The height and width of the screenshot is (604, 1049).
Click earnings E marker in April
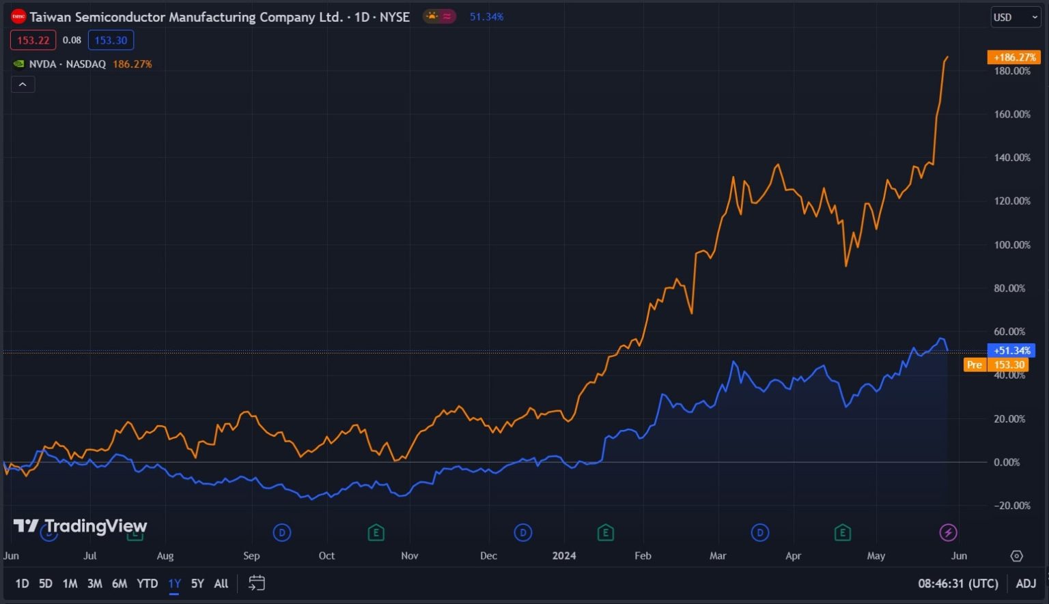click(x=843, y=532)
